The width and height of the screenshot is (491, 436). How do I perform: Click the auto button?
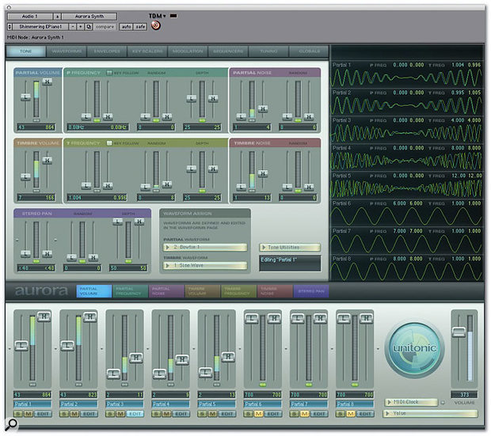126,27
